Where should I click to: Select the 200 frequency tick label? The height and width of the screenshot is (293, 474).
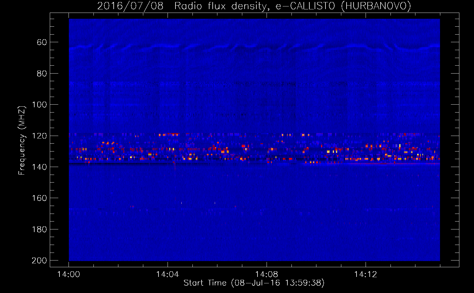[39, 260]
